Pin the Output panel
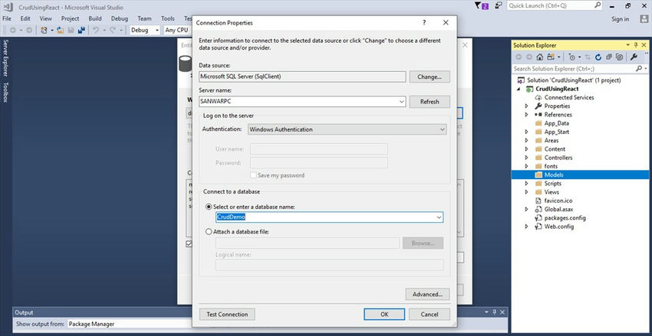 tap(495, 312)
